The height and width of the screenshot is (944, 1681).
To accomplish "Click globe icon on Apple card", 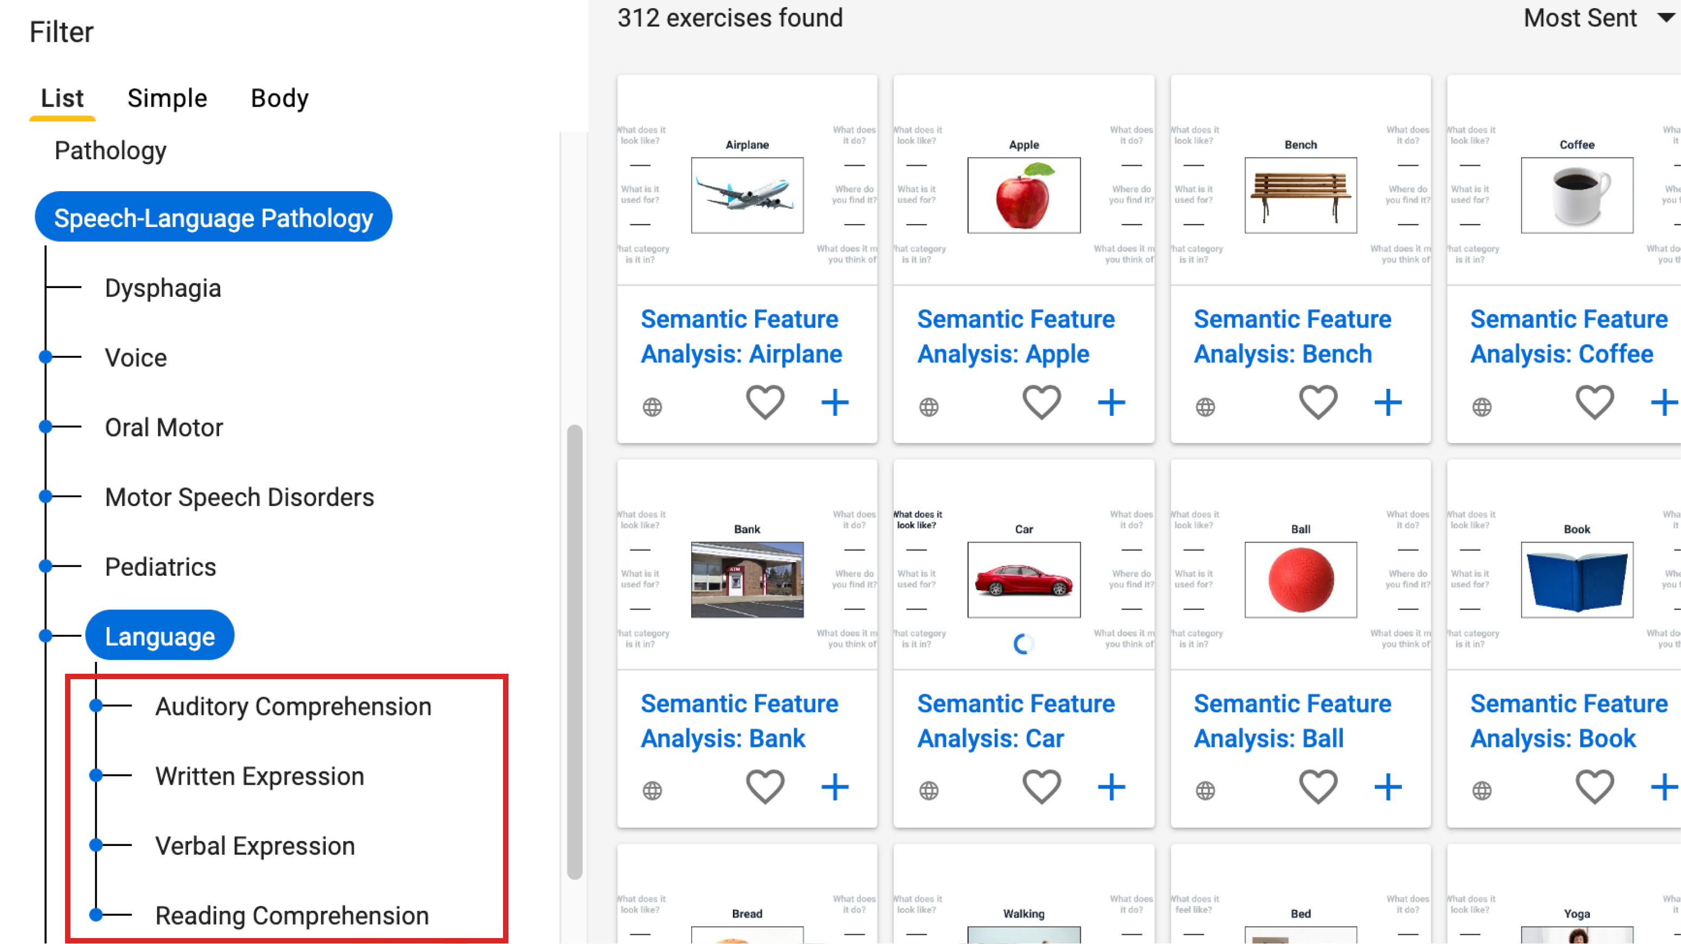I will [929, 407].
